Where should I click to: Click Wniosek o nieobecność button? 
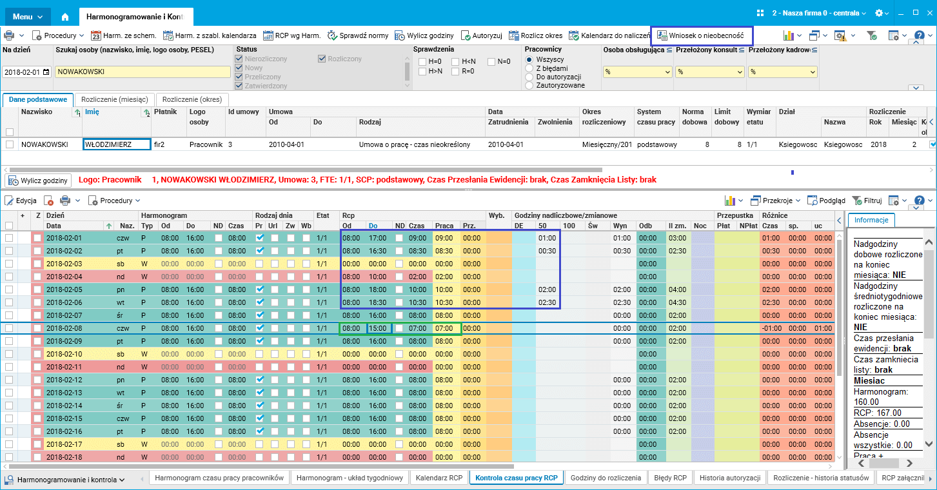tap(701, 35)
